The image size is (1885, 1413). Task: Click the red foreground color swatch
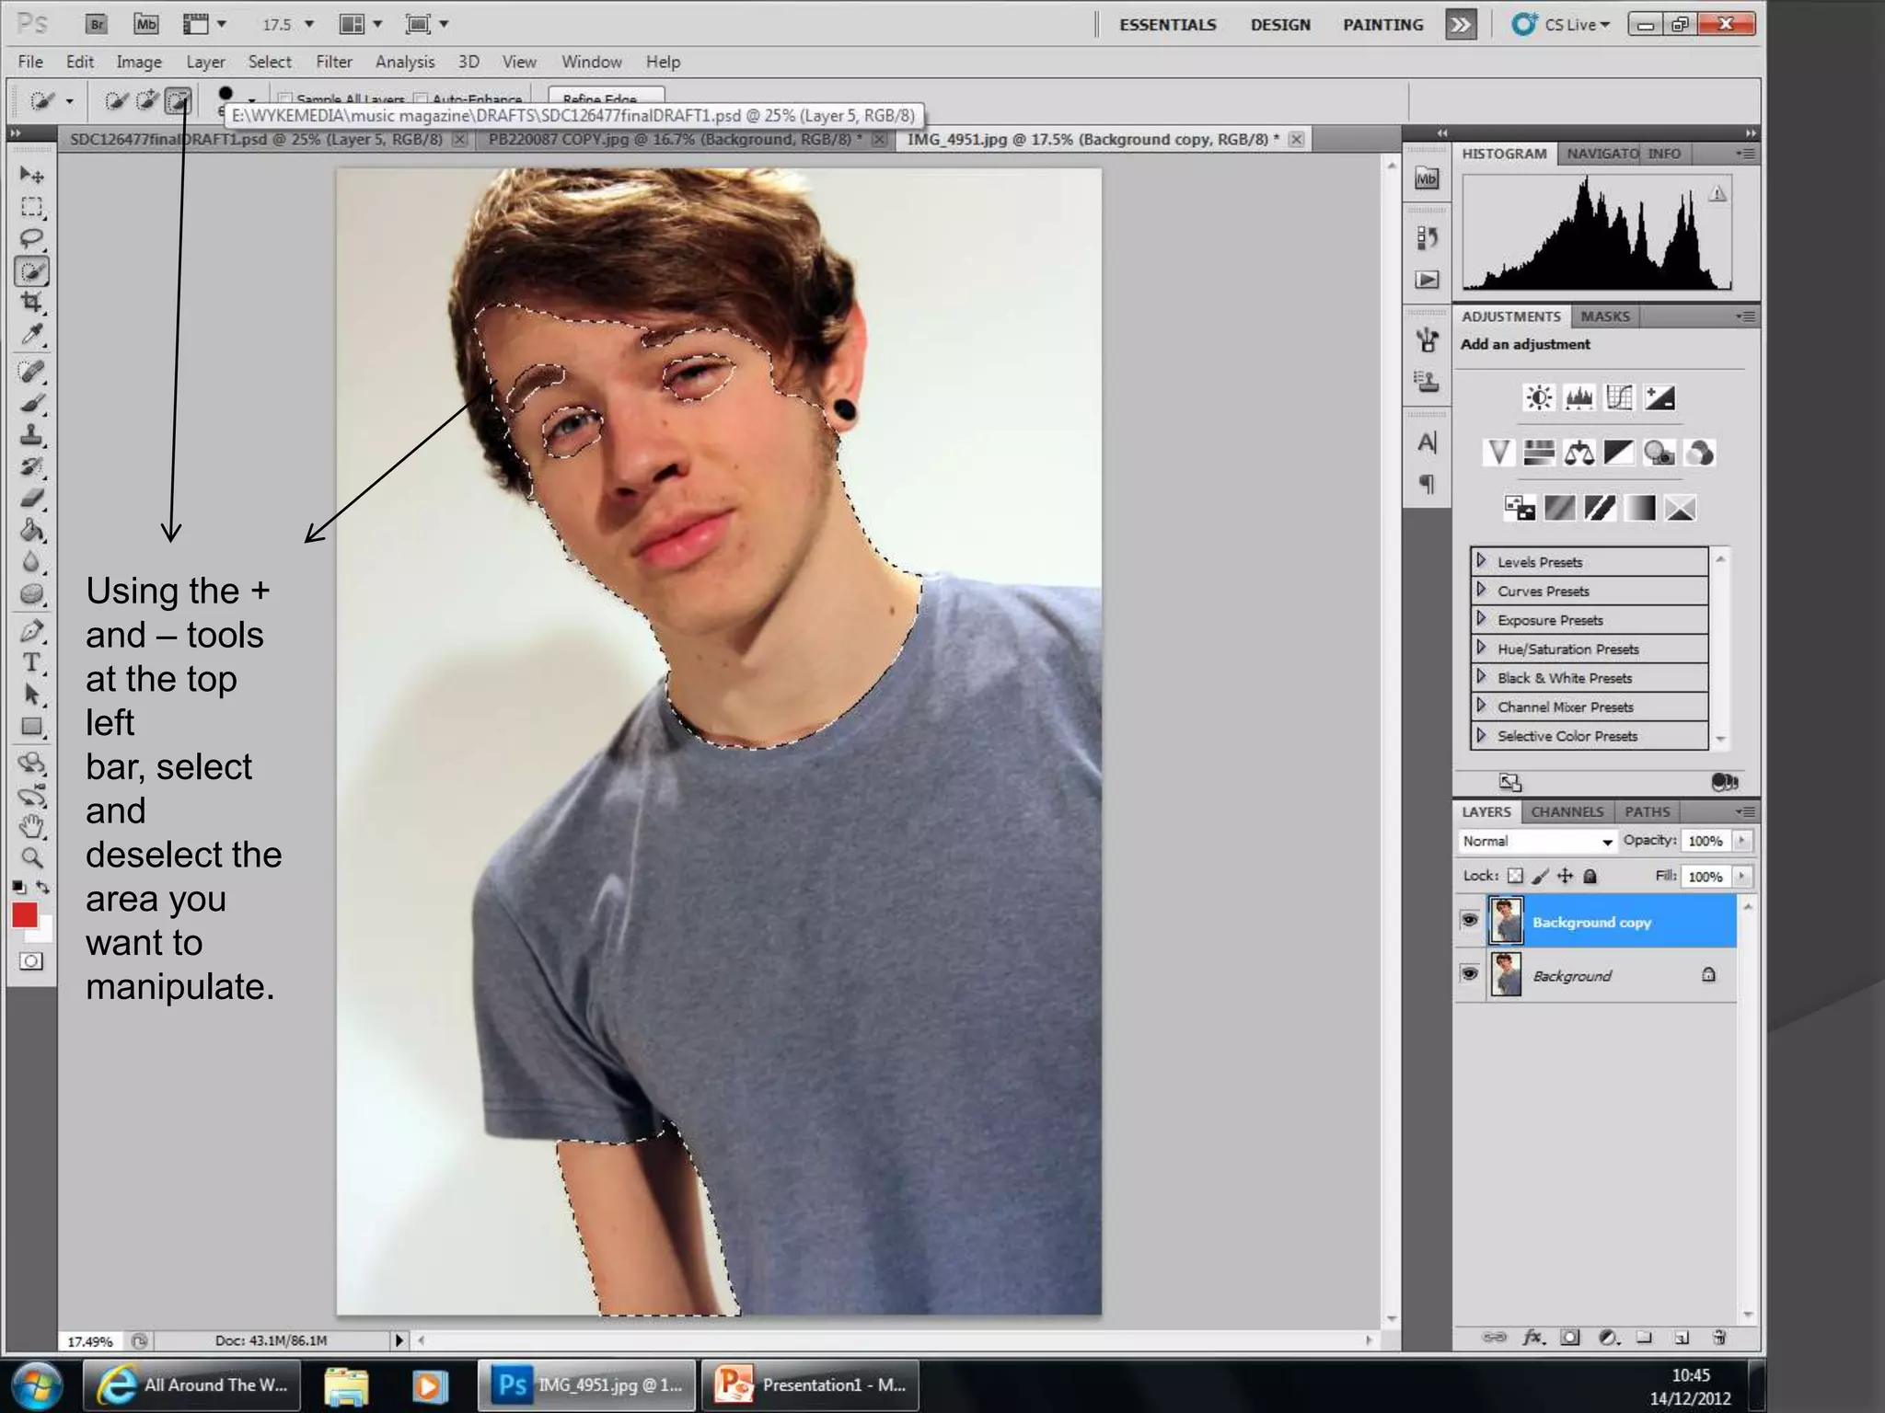[25, 914]
